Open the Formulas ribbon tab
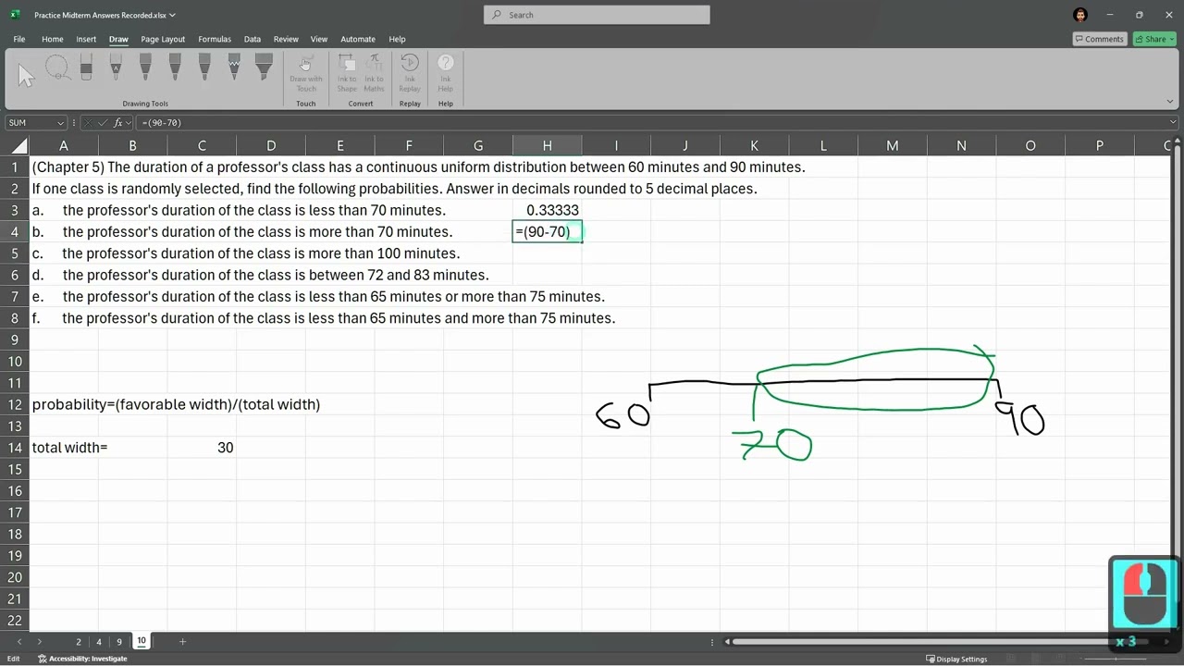The height and width of the screenshot is (666, 1184). tap(215, 39)
